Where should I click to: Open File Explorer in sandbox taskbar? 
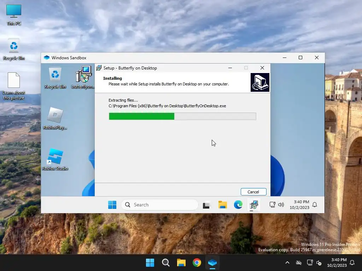tap(223, 205)
